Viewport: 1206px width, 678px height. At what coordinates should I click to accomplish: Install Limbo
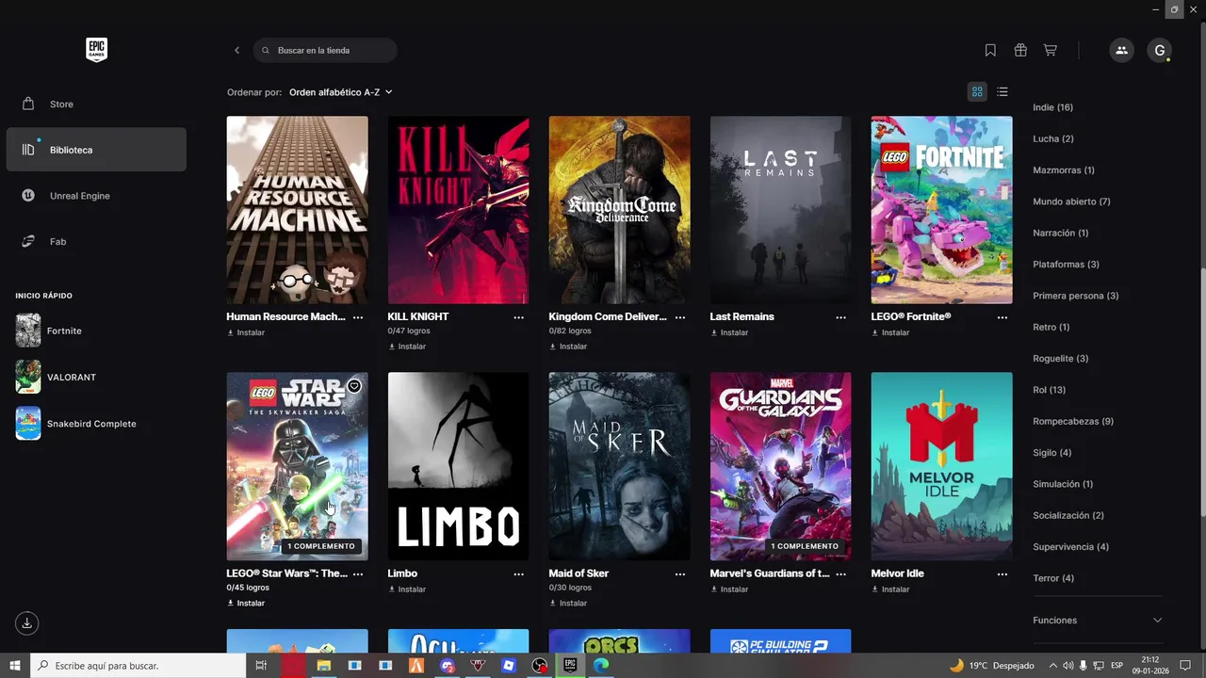407,589
